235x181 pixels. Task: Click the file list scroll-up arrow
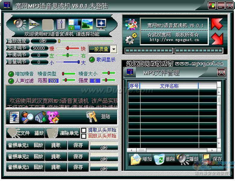tap(219, 92)
